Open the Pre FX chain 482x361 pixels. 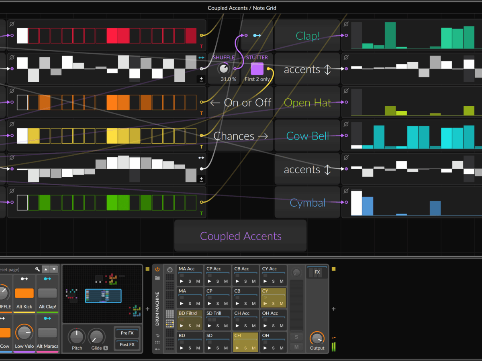coord(127,333)
